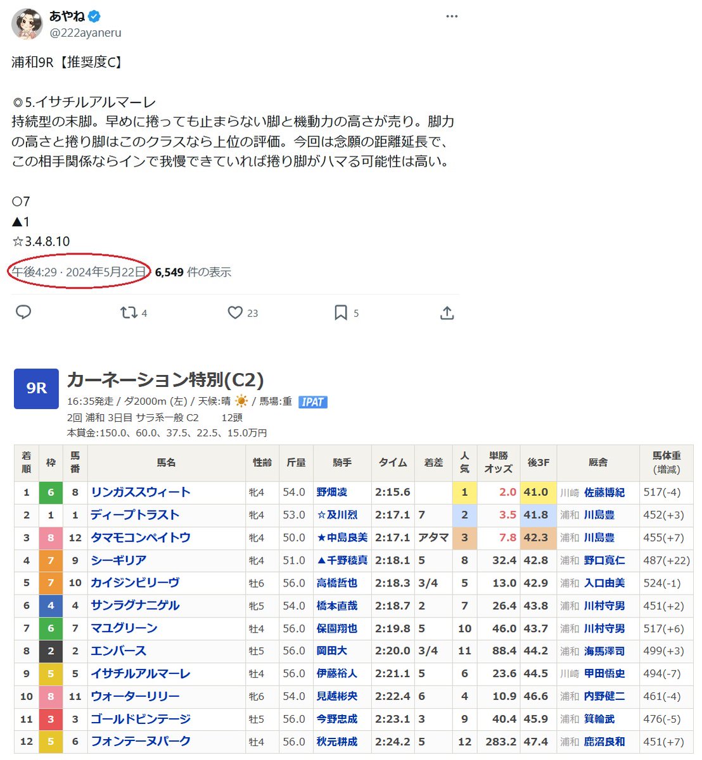The height and width of the screenshot is (760, 702).
Task: Click the red 枠 3 cell for ゴールドビンテージ
Action: [x=51, y=719]
